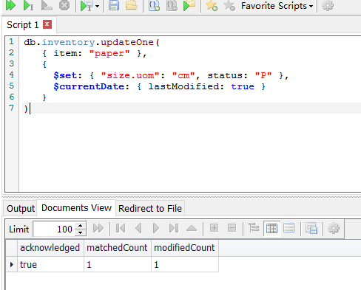Go to next page of results
This screenshot has width=361, height=290.
[x=156, y=228]
